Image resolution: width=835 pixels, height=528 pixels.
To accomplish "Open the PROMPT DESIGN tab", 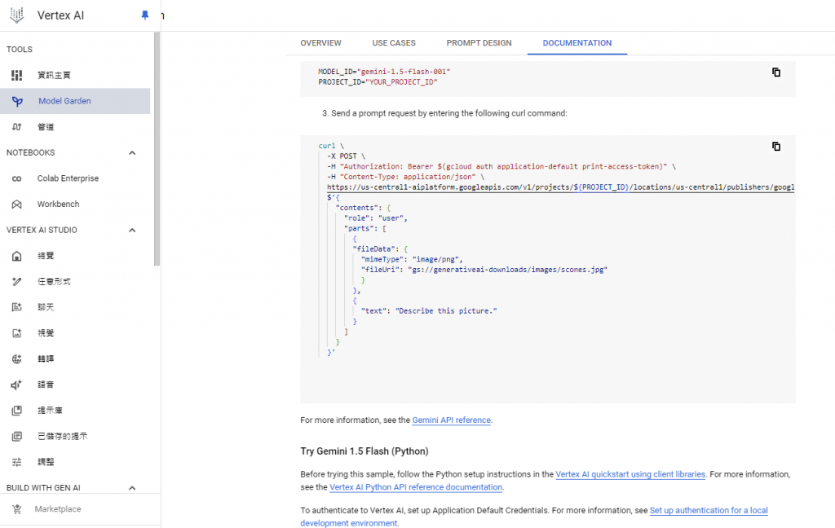I will [479, 43].
